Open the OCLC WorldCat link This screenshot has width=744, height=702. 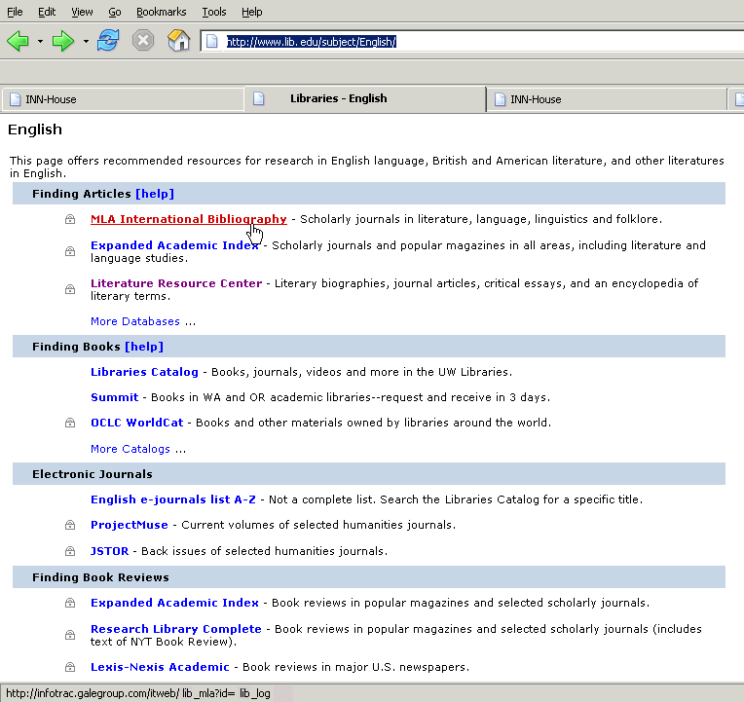[x=136, y=423]
